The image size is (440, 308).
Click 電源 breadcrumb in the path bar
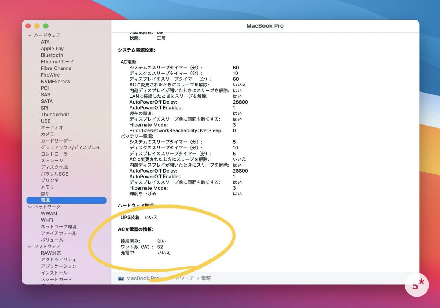(206, 278)
